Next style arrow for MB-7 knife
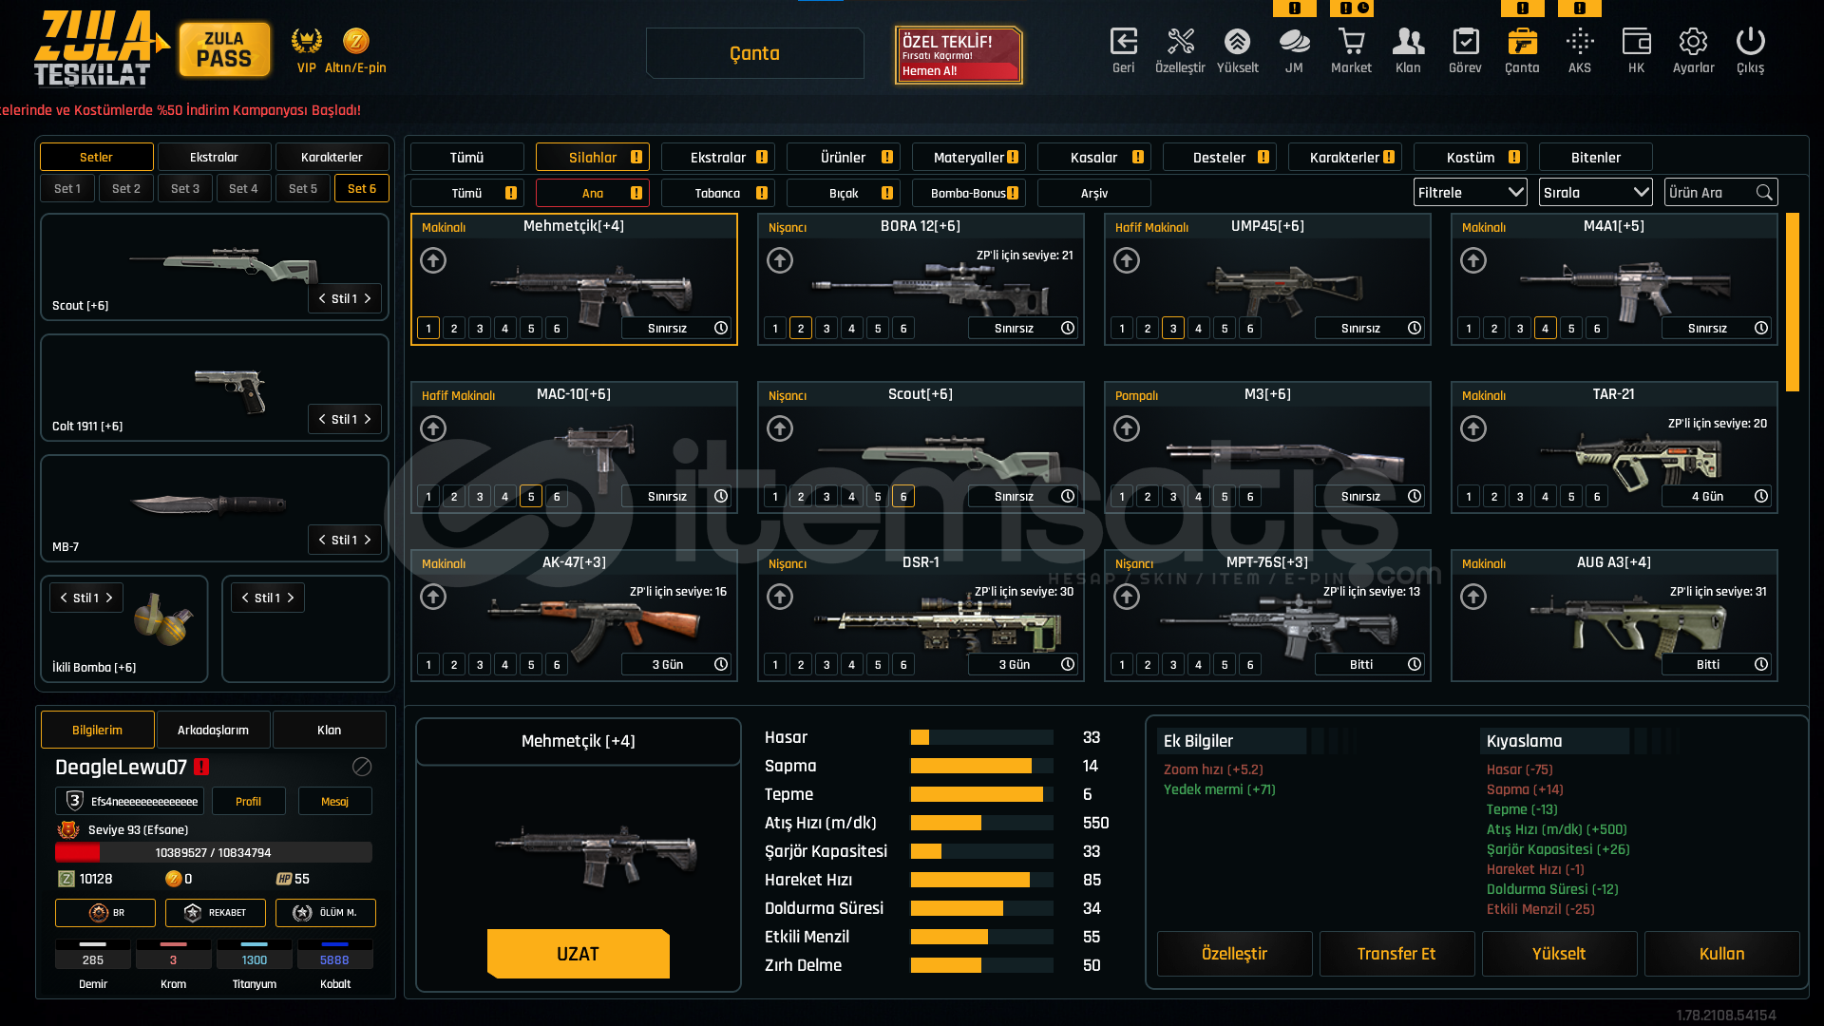Viewport: 1824px width, 1026px height. click(368, 540)
